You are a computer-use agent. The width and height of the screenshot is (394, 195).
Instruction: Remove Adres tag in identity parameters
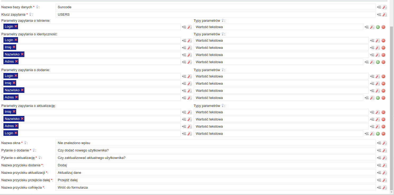pos(16,61)
